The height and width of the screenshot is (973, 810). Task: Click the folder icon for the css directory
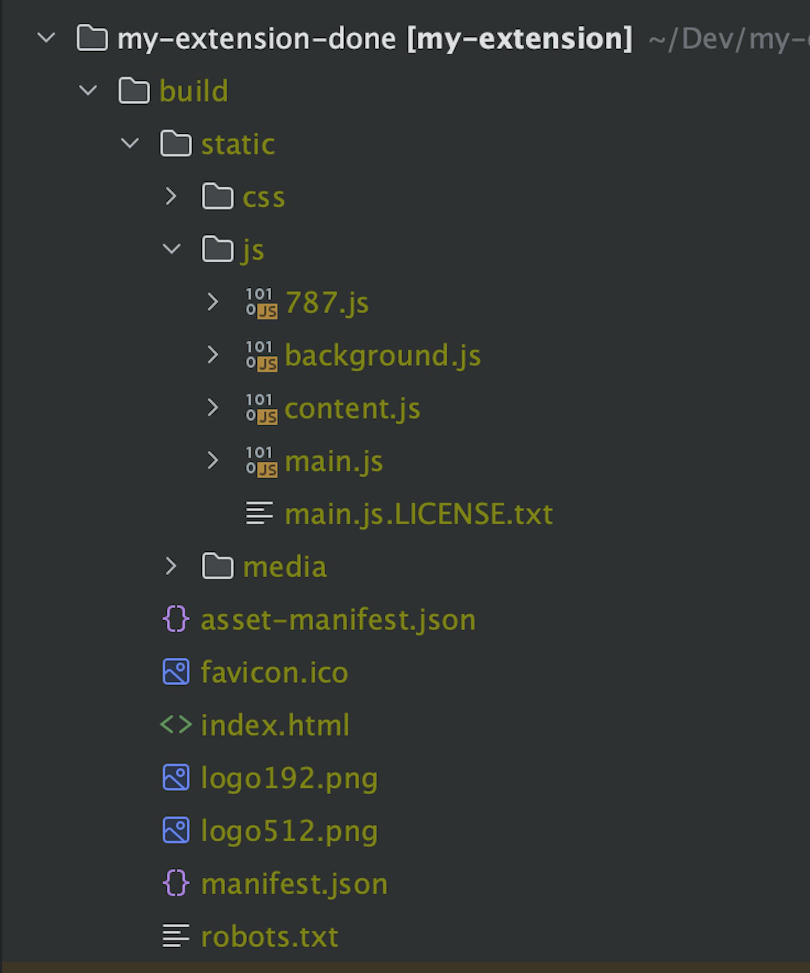(218, 197)
